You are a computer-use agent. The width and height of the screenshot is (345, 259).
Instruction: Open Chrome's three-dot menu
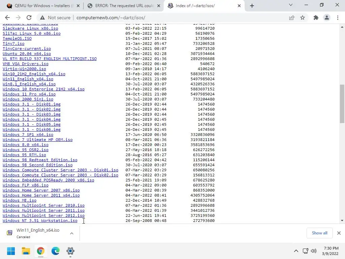(338, 18)
